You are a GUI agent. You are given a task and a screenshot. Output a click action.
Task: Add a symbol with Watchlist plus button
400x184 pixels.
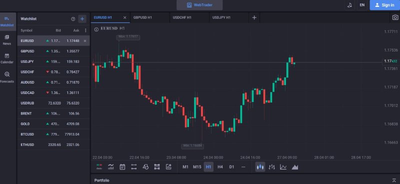82,19
